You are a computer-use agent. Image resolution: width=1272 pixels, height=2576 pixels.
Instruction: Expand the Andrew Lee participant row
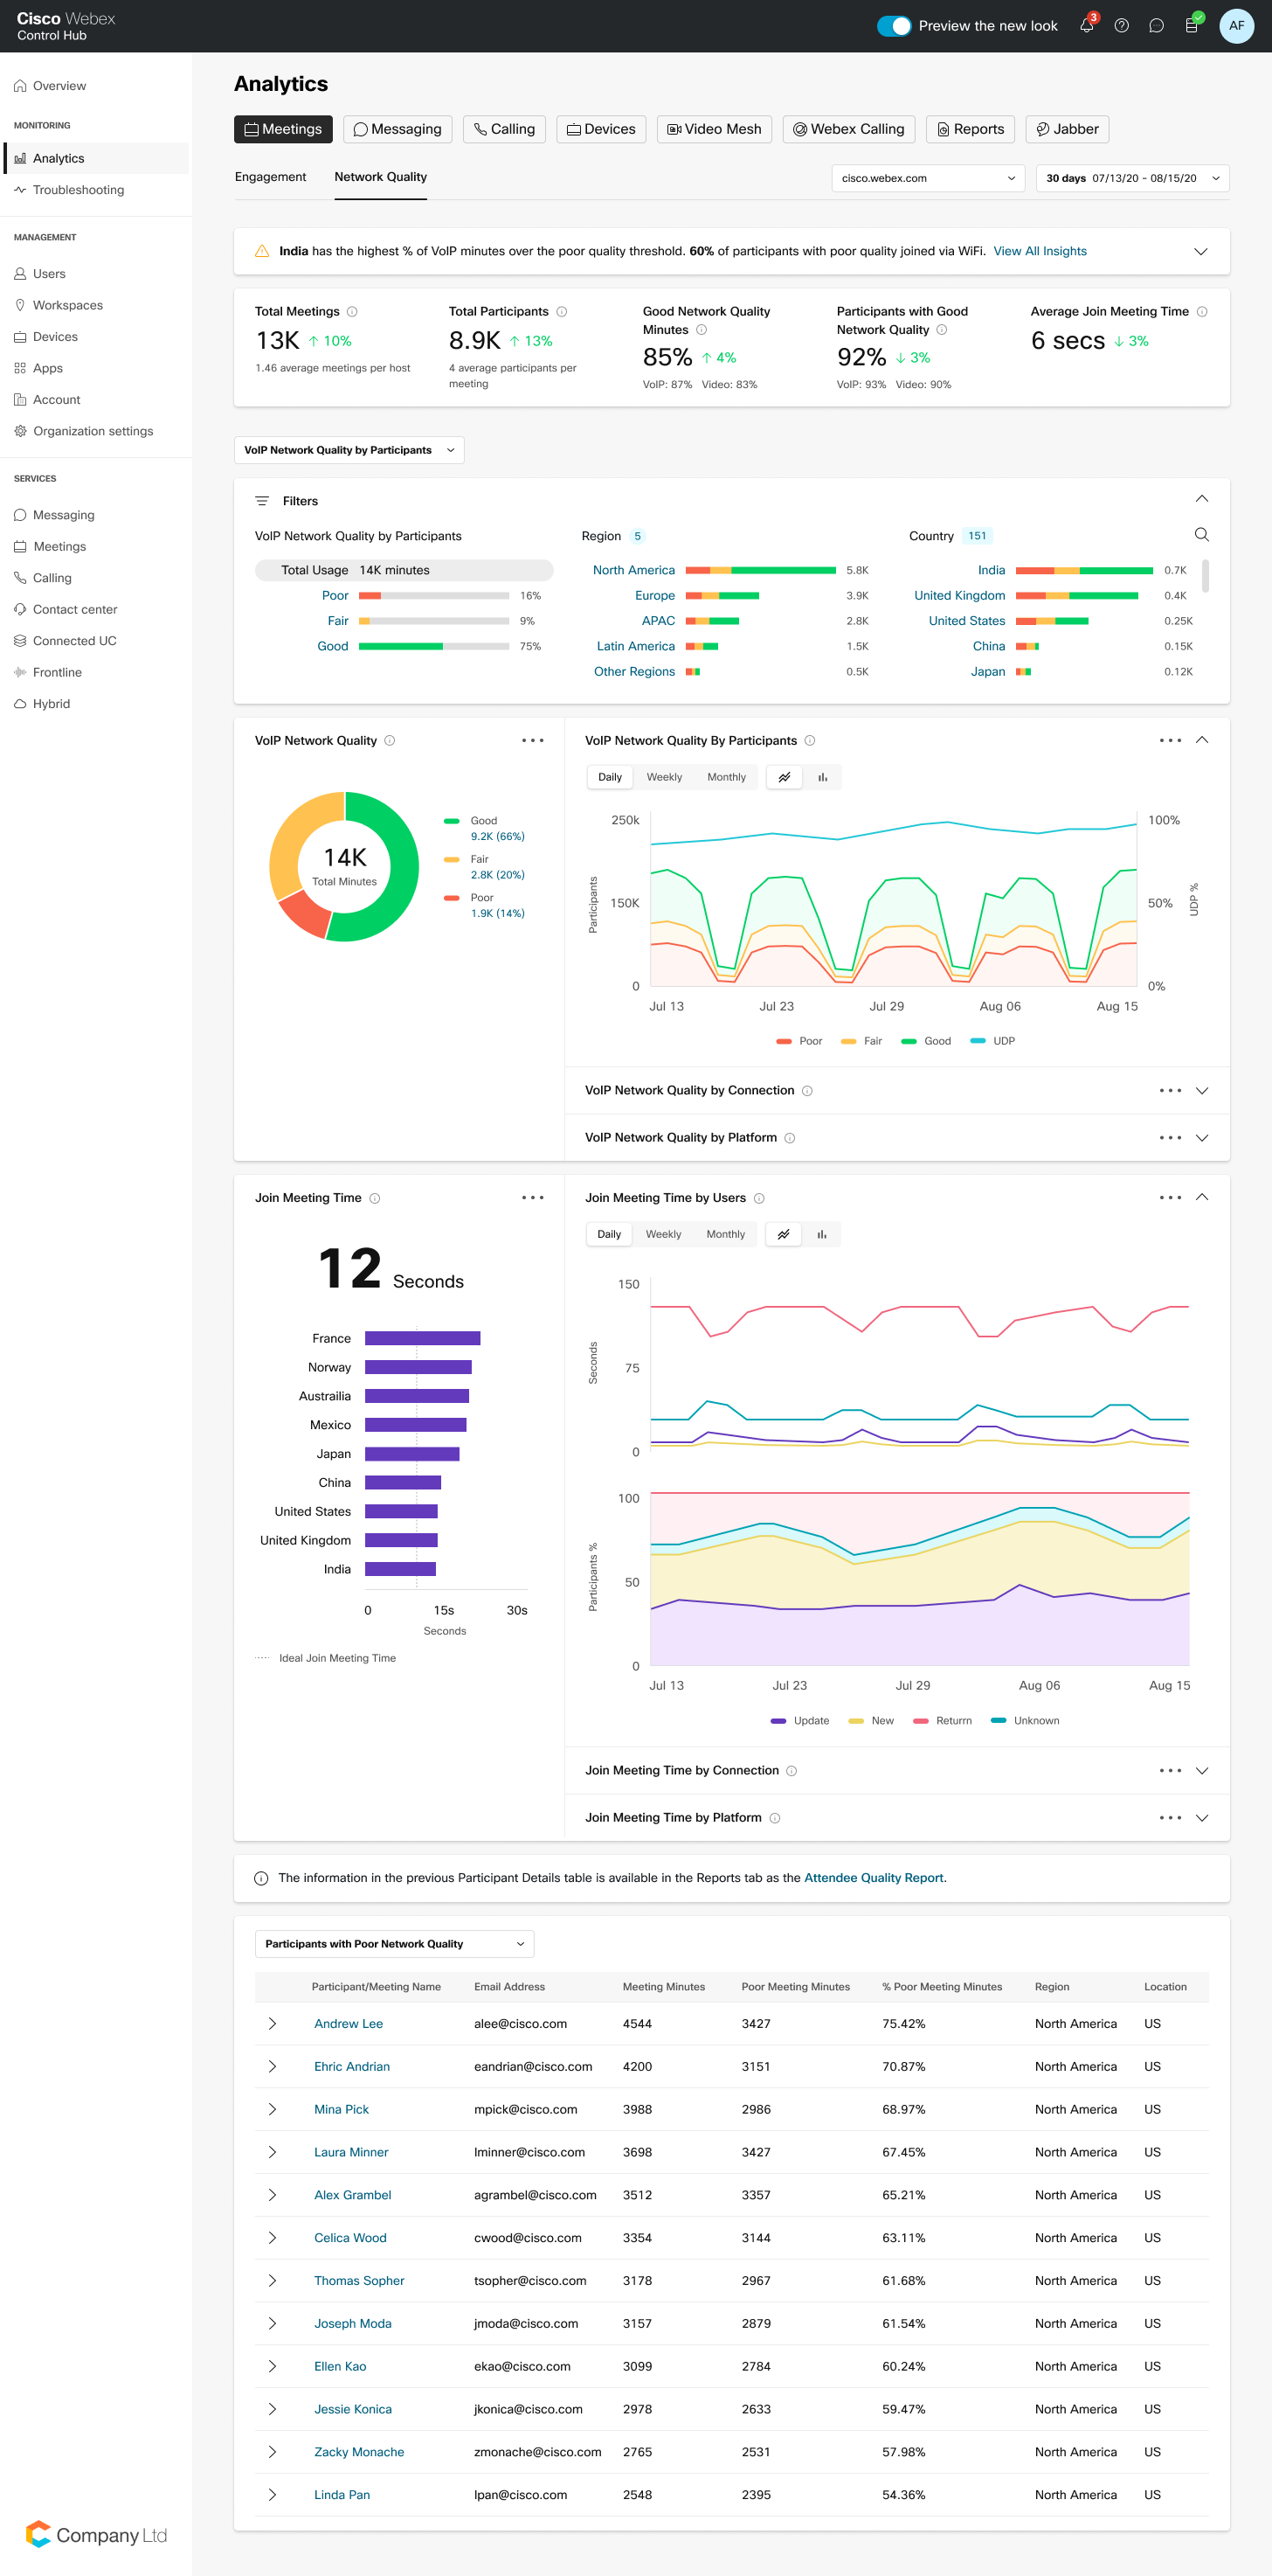click(x=272, y=2023)
